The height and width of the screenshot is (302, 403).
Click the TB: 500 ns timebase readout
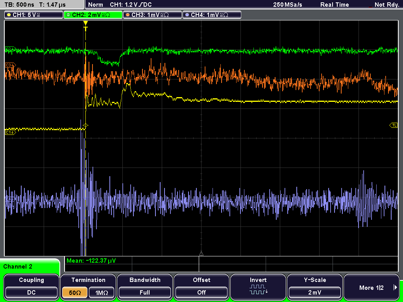tap(19, 5)
